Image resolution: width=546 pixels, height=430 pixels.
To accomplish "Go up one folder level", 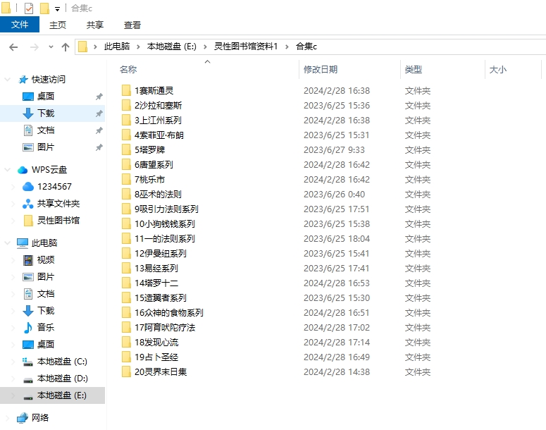I will (65, 47).
